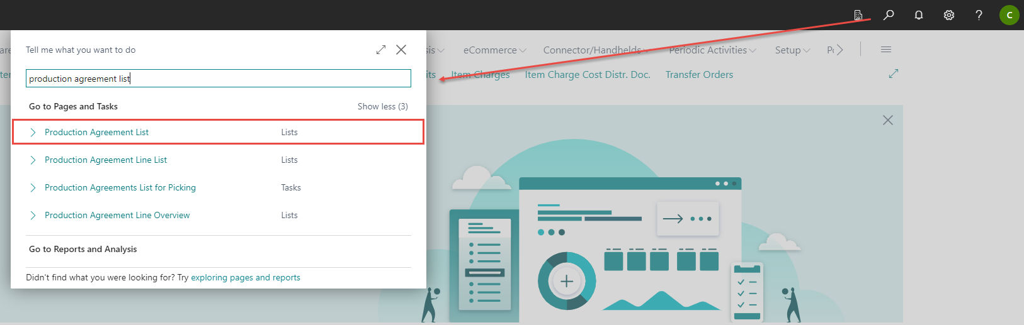This screenshot has width=1024, height=325.
Task: Click the search text input field
Action: click(x=218, y=79)
